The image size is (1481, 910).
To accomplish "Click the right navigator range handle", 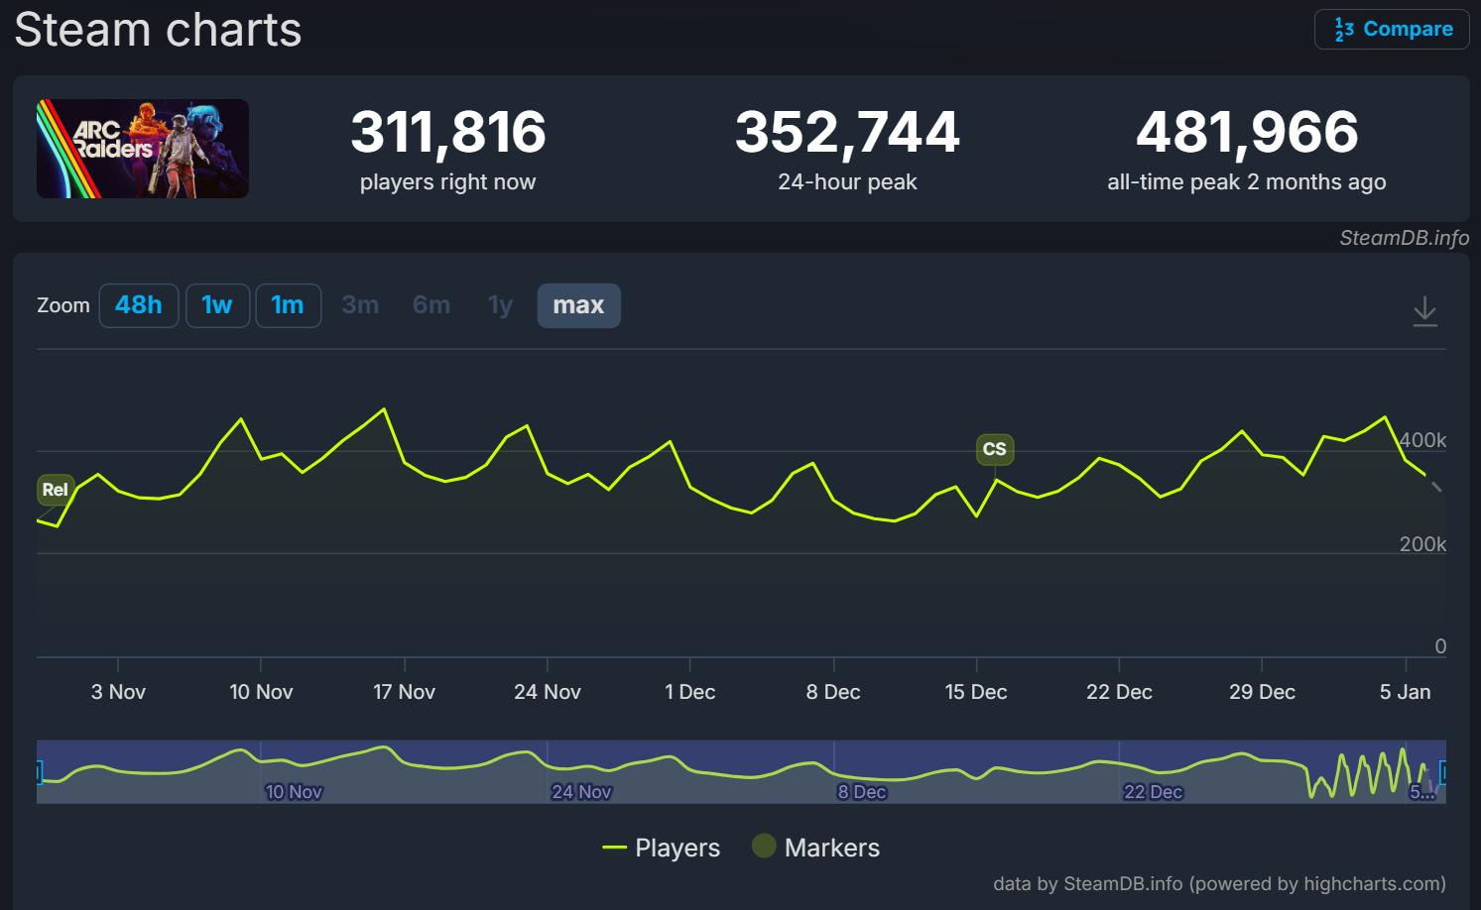I will pyautogui.click(x=1443, y=771).
